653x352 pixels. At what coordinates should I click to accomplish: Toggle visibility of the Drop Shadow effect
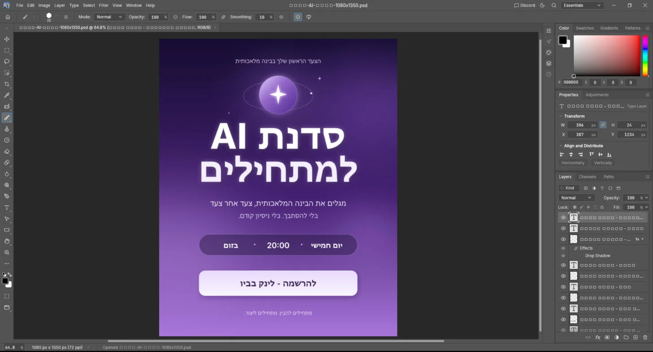tap(563, 256)
